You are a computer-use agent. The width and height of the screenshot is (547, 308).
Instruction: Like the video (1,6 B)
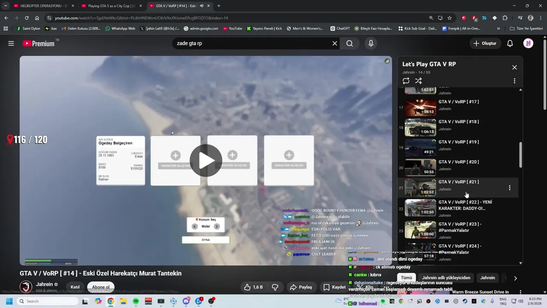pos(253,287)
